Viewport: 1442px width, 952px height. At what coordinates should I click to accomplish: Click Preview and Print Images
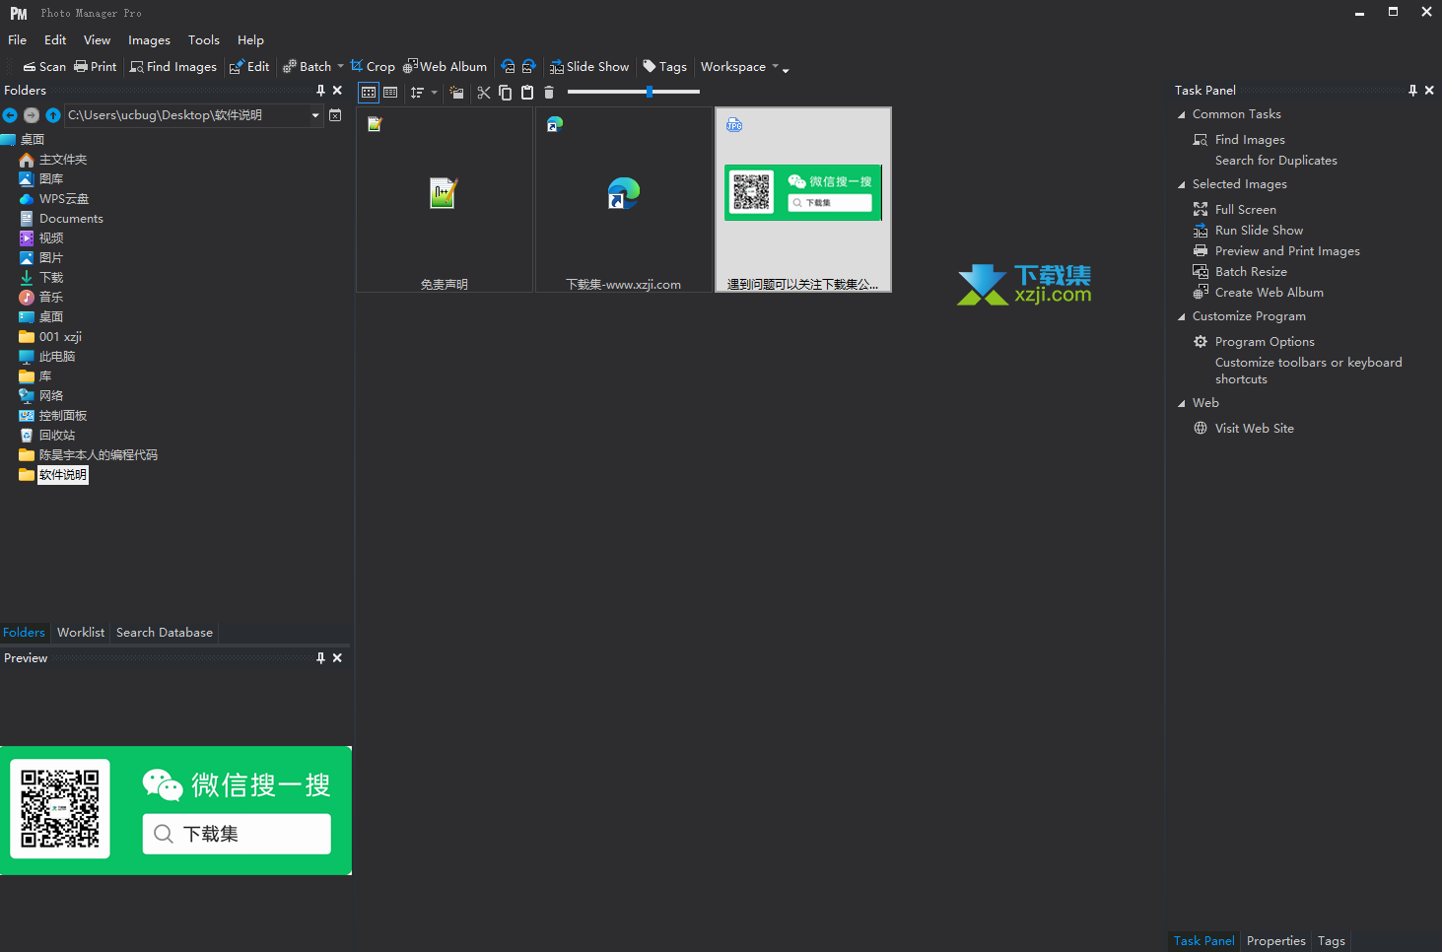tap(1287, 251)
